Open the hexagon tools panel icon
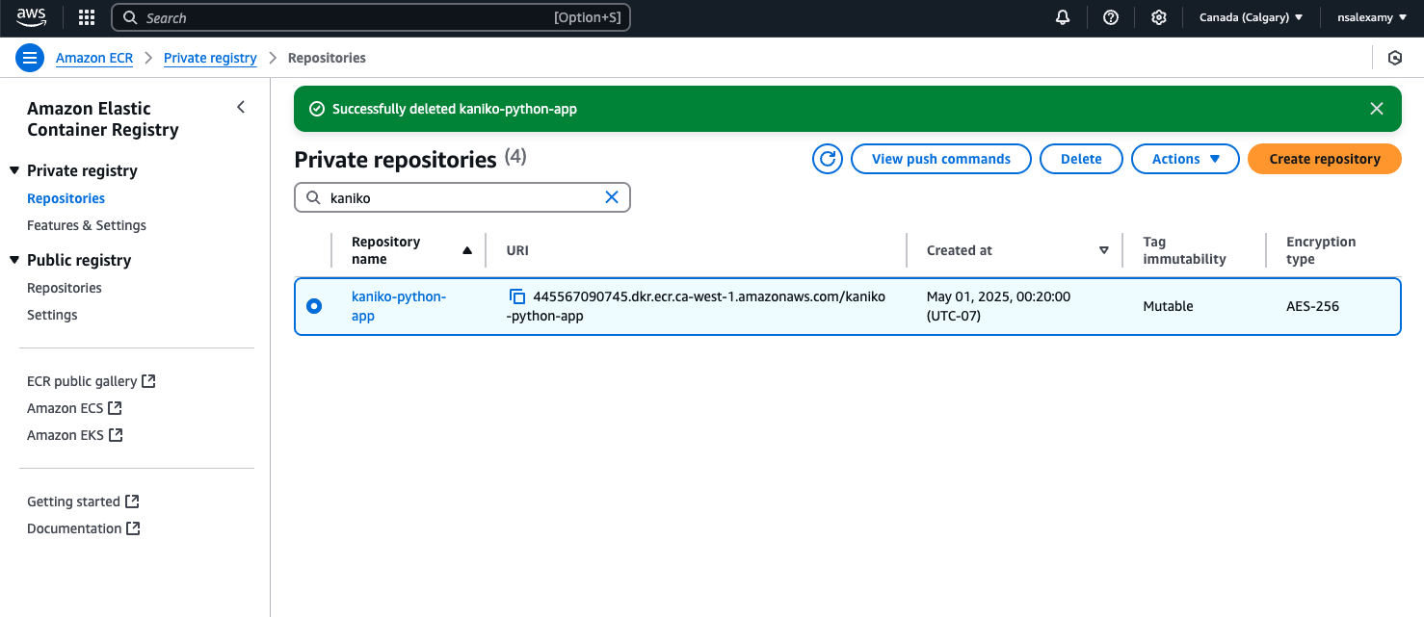The image size is (1424, 617). click(1395, 58)
